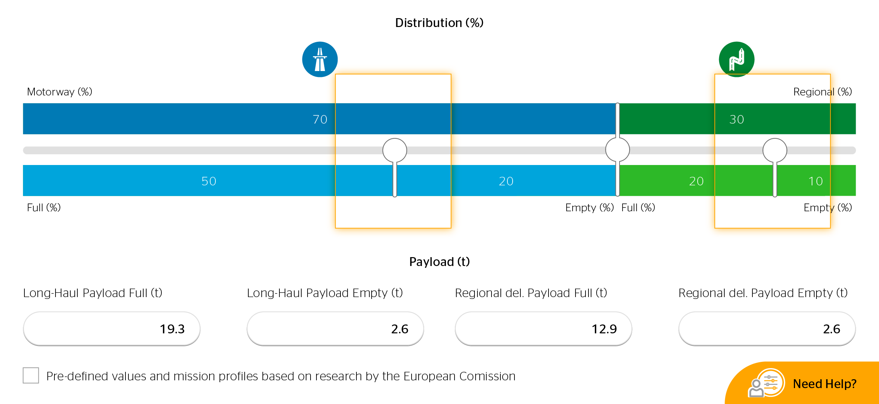The image size is (879, 404).
Task: Click the Long-Haul Payload Empty input field
Action: [x=335, y=329]
